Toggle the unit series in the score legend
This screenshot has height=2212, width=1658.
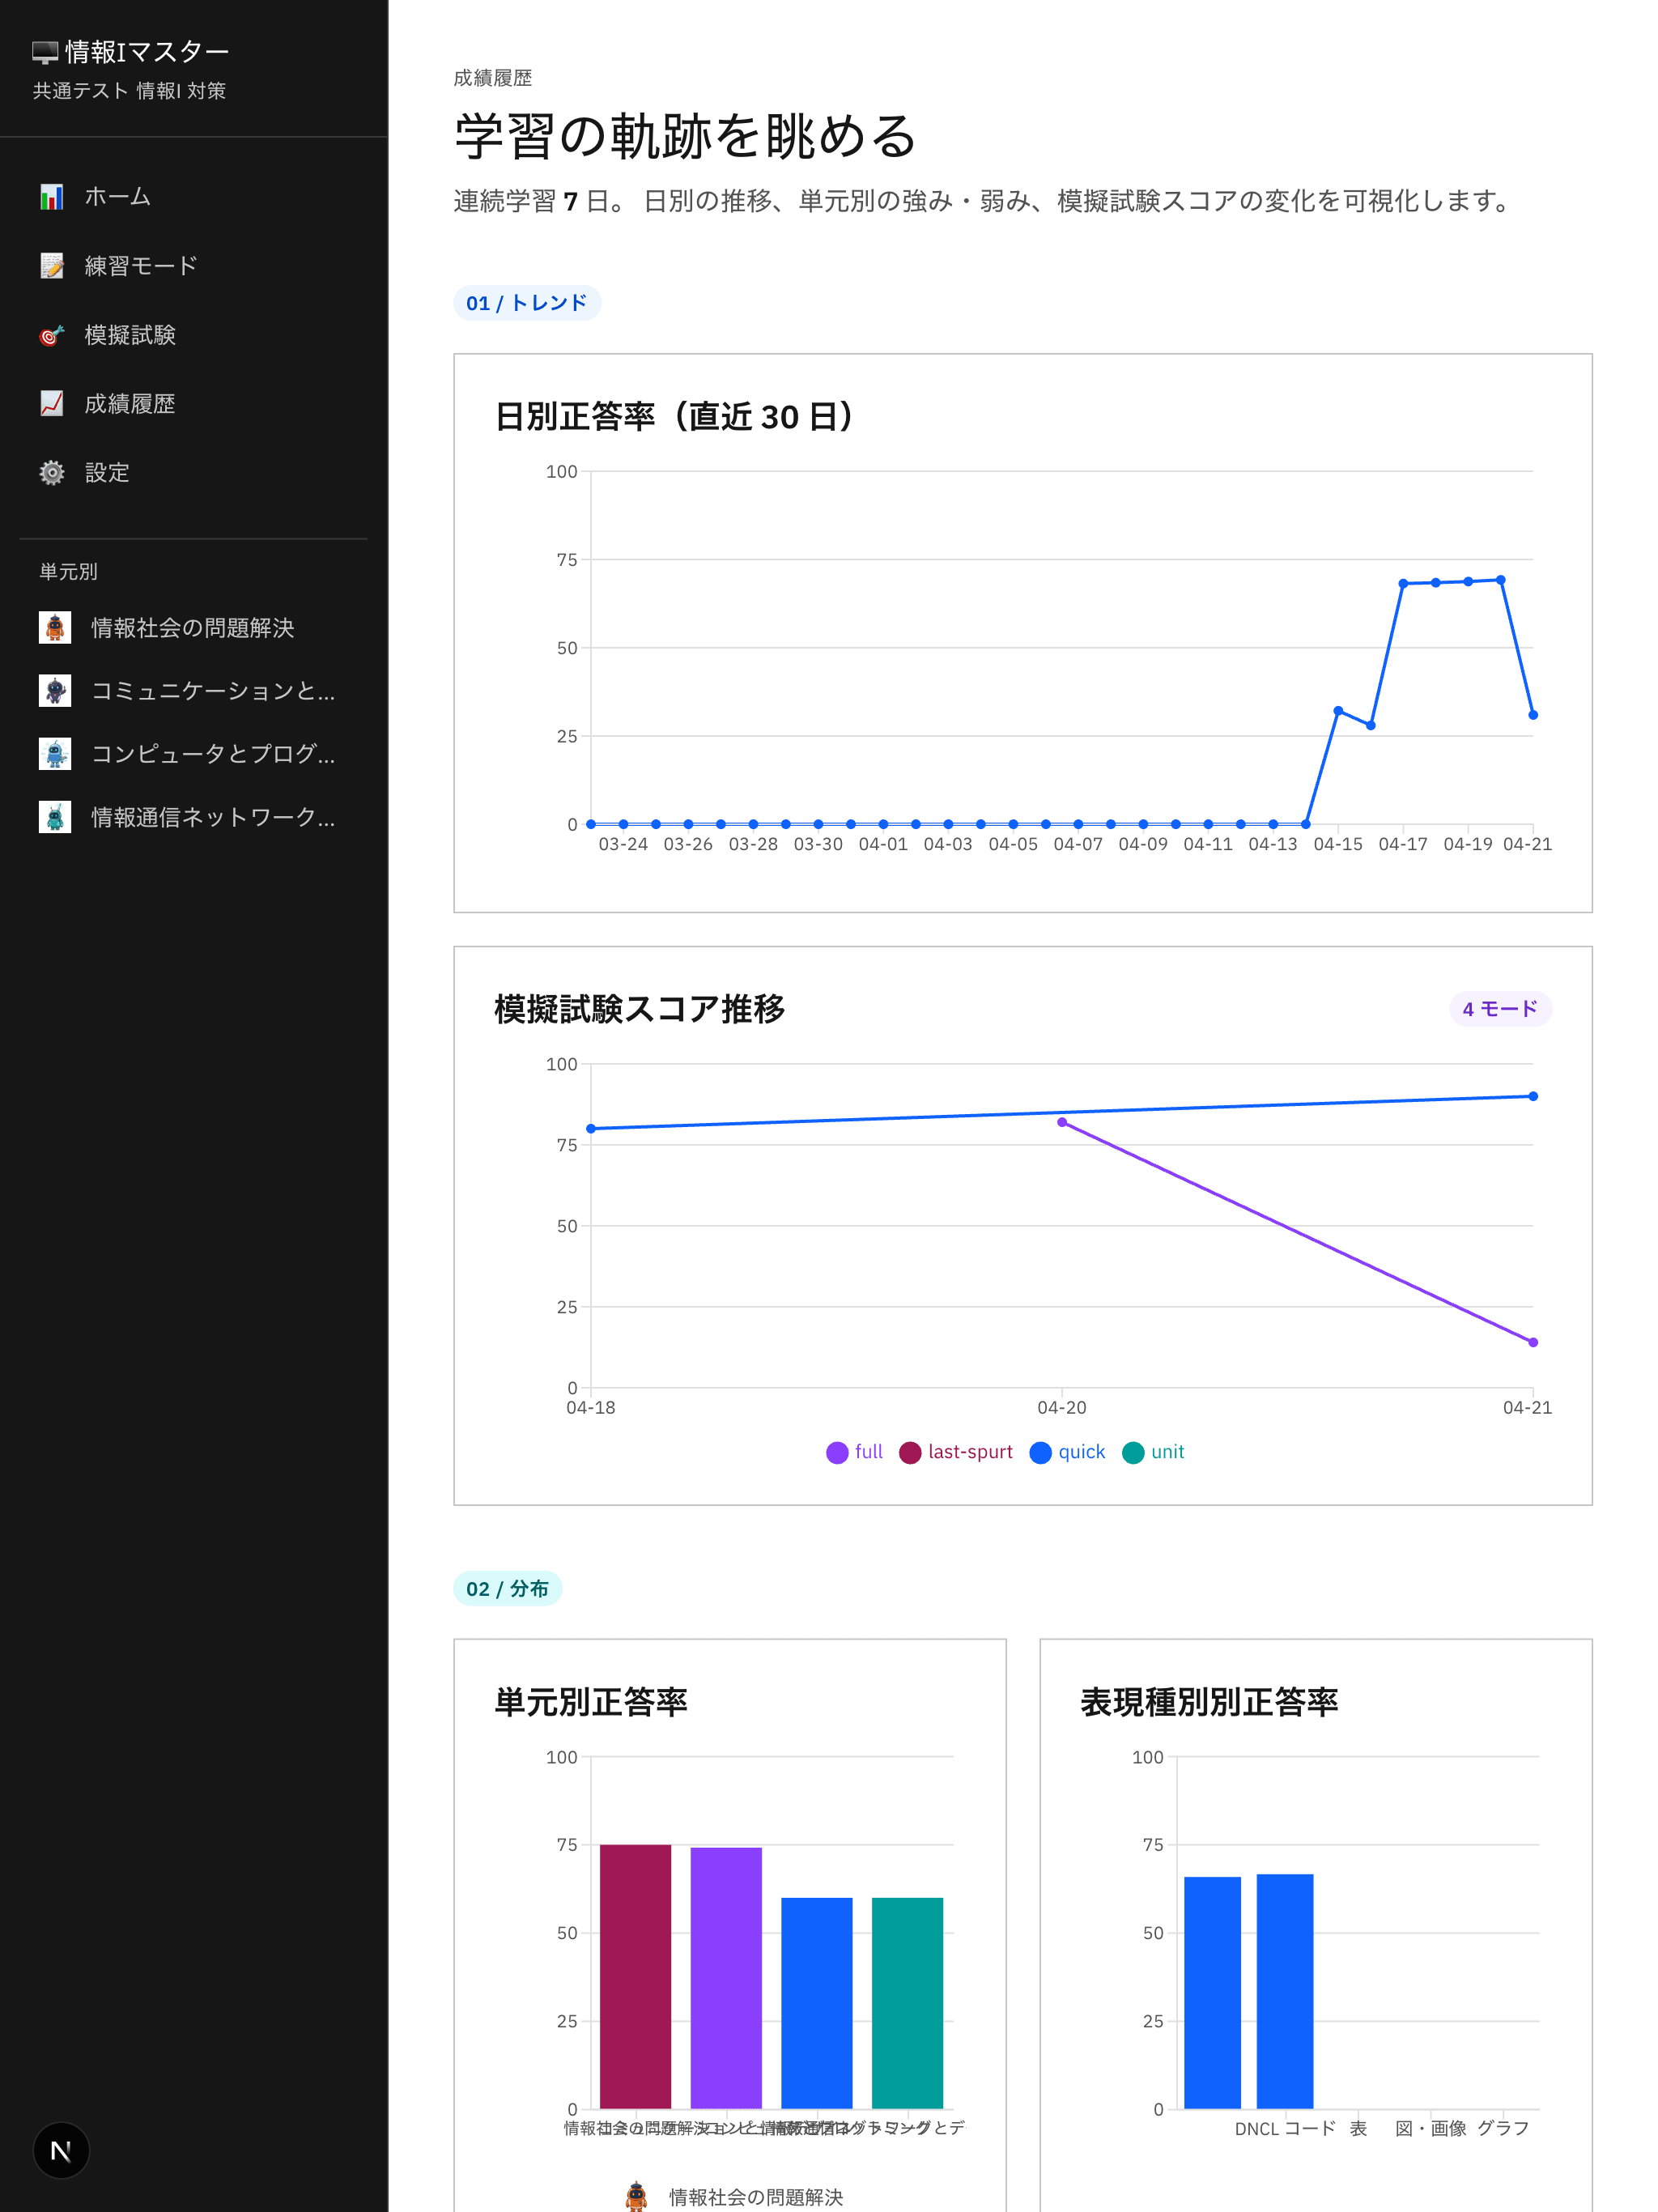(x=1152, y=1452)
